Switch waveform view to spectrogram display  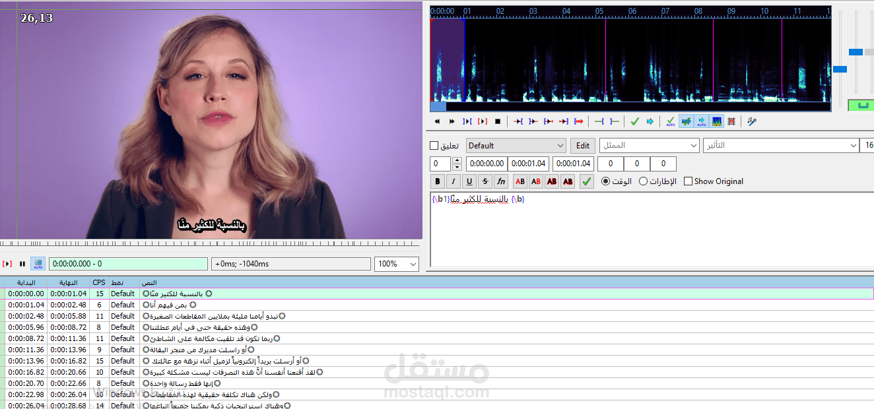tap(717, 121)
